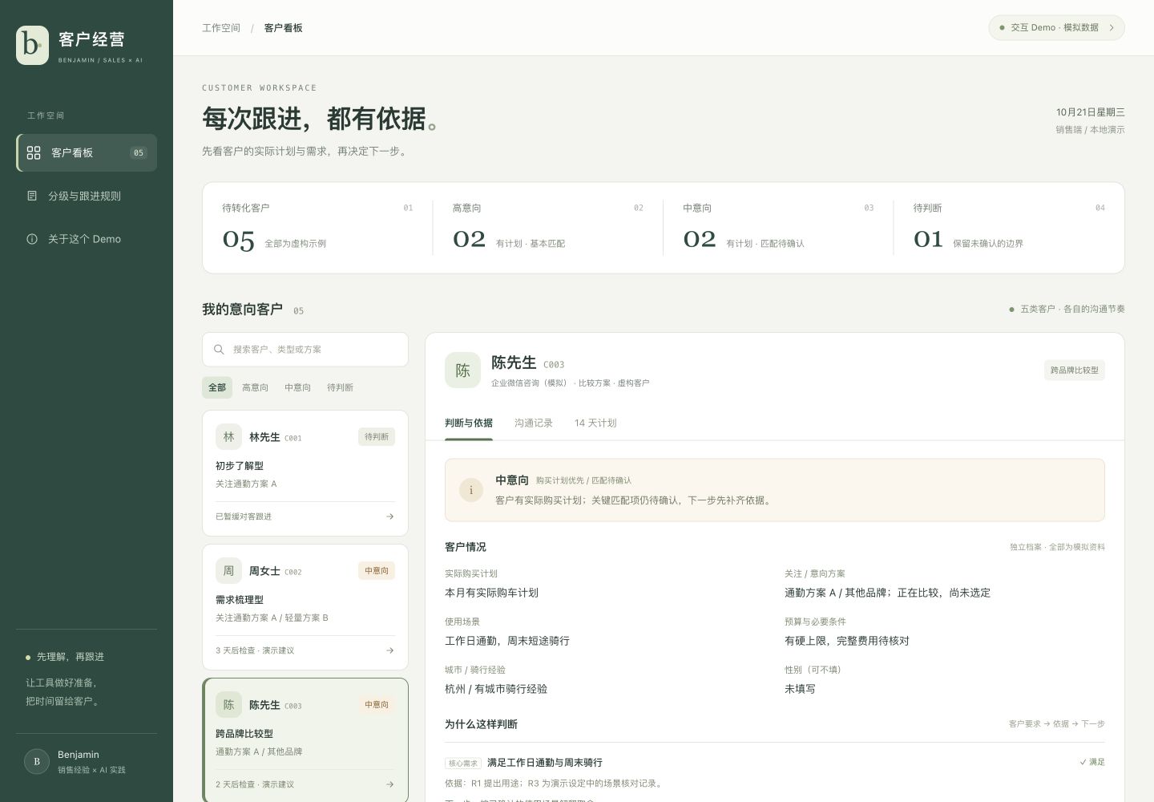The image size is (1154, 802).
Task: Click the info icon in the 中意向 banner
Action: coord(471,490)
